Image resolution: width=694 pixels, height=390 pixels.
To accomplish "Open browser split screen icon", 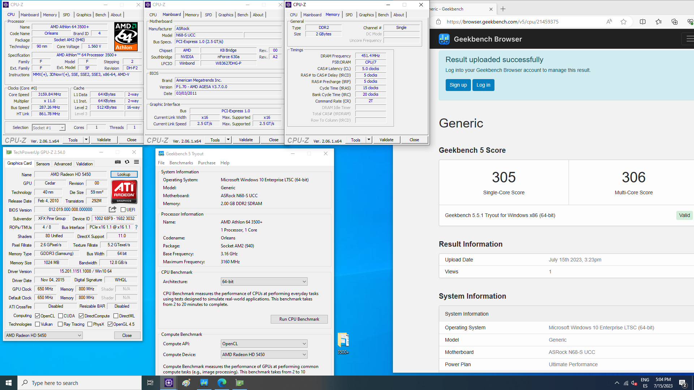I will click(x=643, y=22).
